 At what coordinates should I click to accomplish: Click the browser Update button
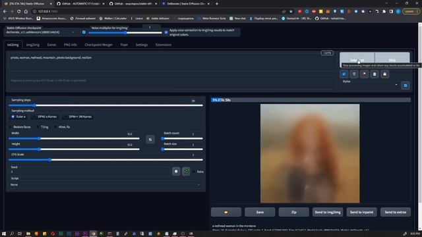click(x=410, y=12)
